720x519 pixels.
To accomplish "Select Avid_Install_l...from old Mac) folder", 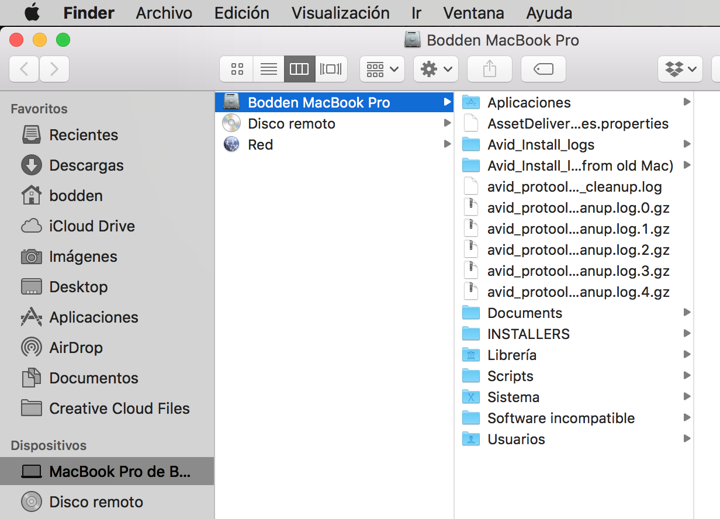I will click(x=574, y=165).
